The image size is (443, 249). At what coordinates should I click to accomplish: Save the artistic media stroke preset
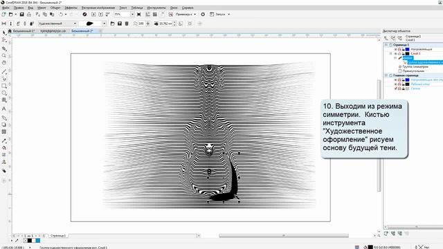pos(120,24)
